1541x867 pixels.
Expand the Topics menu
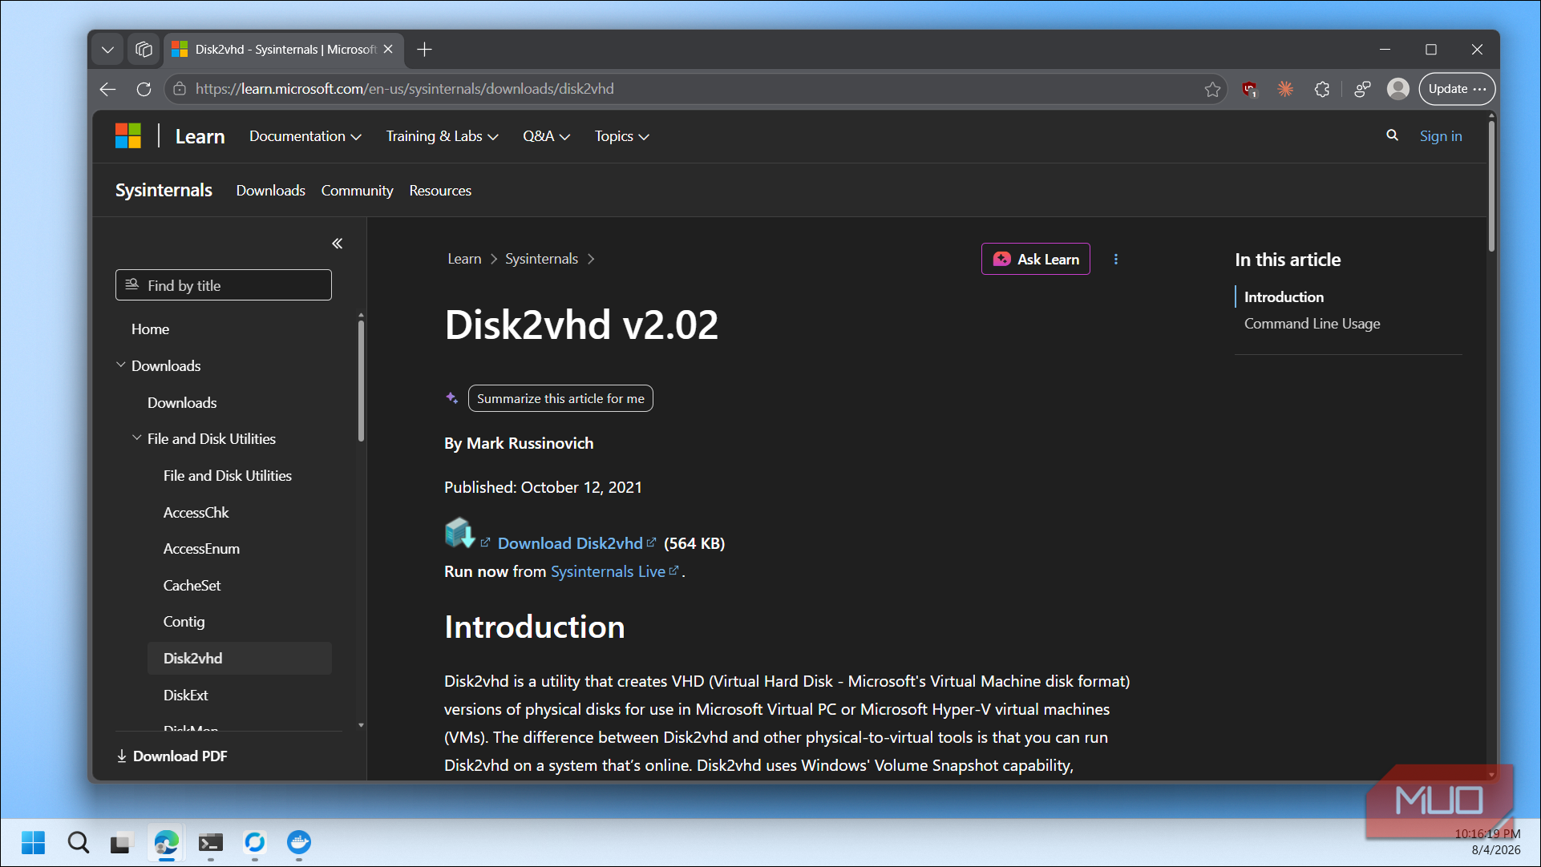[621, 136]
